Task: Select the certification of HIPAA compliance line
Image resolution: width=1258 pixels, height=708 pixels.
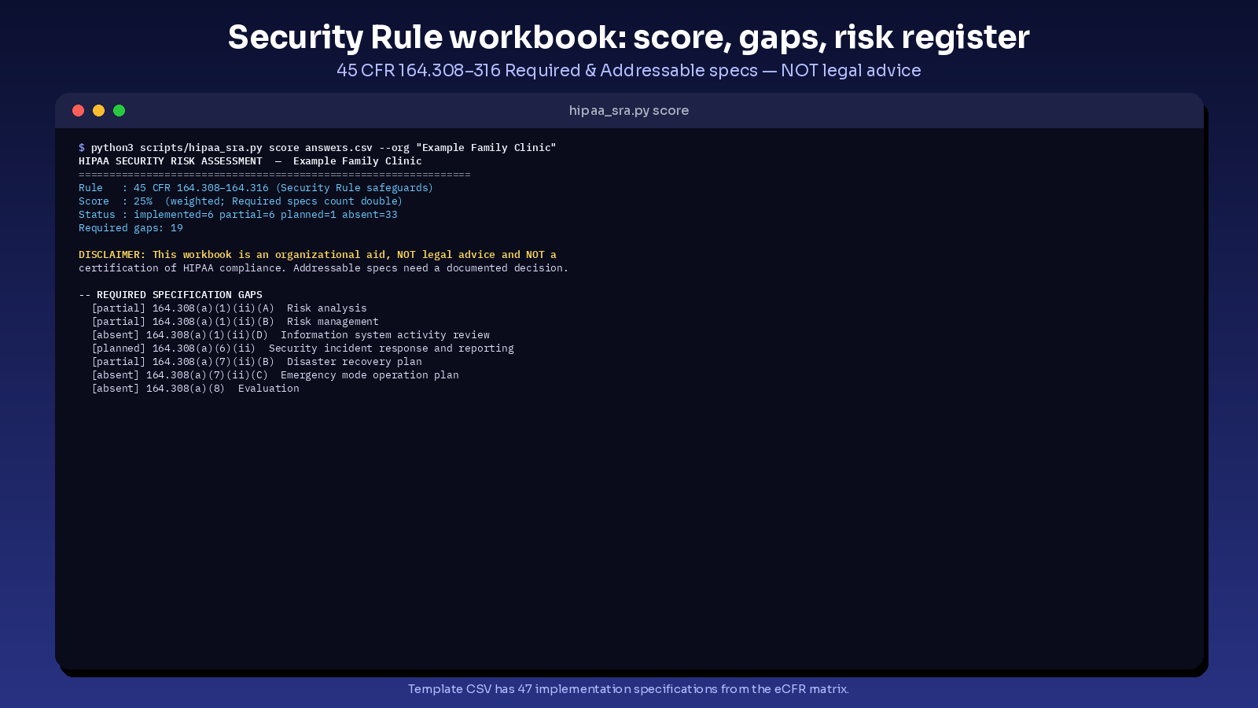Action: 323,268
